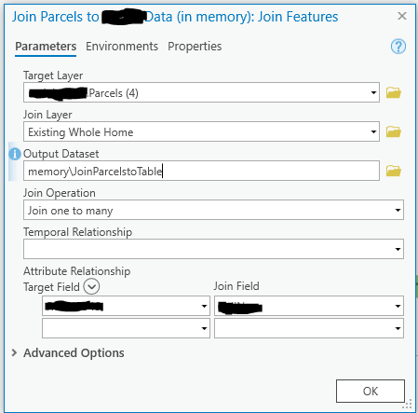The width and height of the screenshot is (418, 413).
Task: Browse folder icon for Target Layer
Action: coord(394,92)
